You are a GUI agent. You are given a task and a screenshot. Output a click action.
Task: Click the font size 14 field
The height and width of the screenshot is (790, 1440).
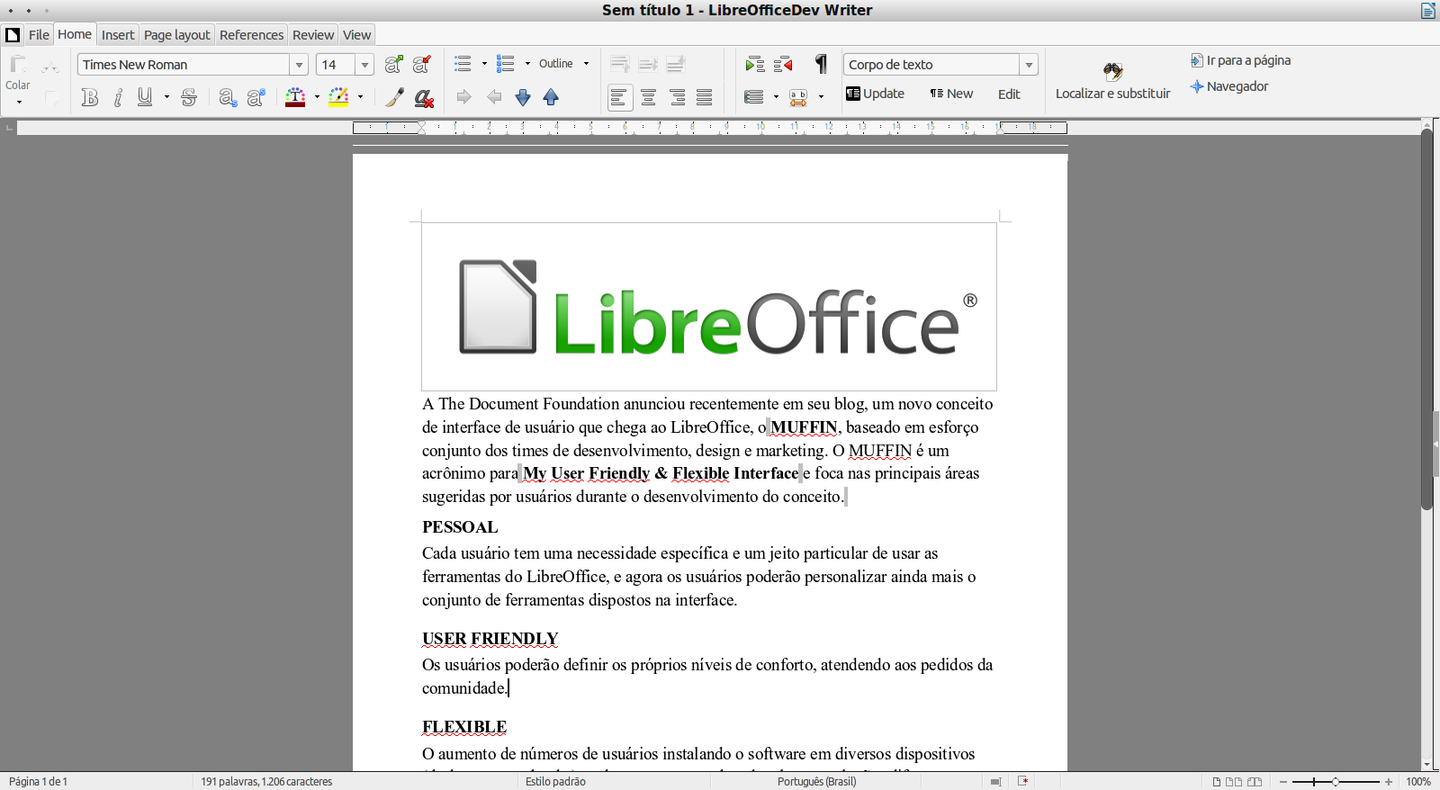[x=336, y=65]
